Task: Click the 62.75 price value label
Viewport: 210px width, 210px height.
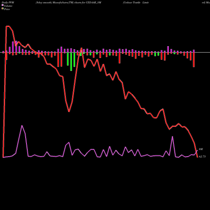Action: 202,157
